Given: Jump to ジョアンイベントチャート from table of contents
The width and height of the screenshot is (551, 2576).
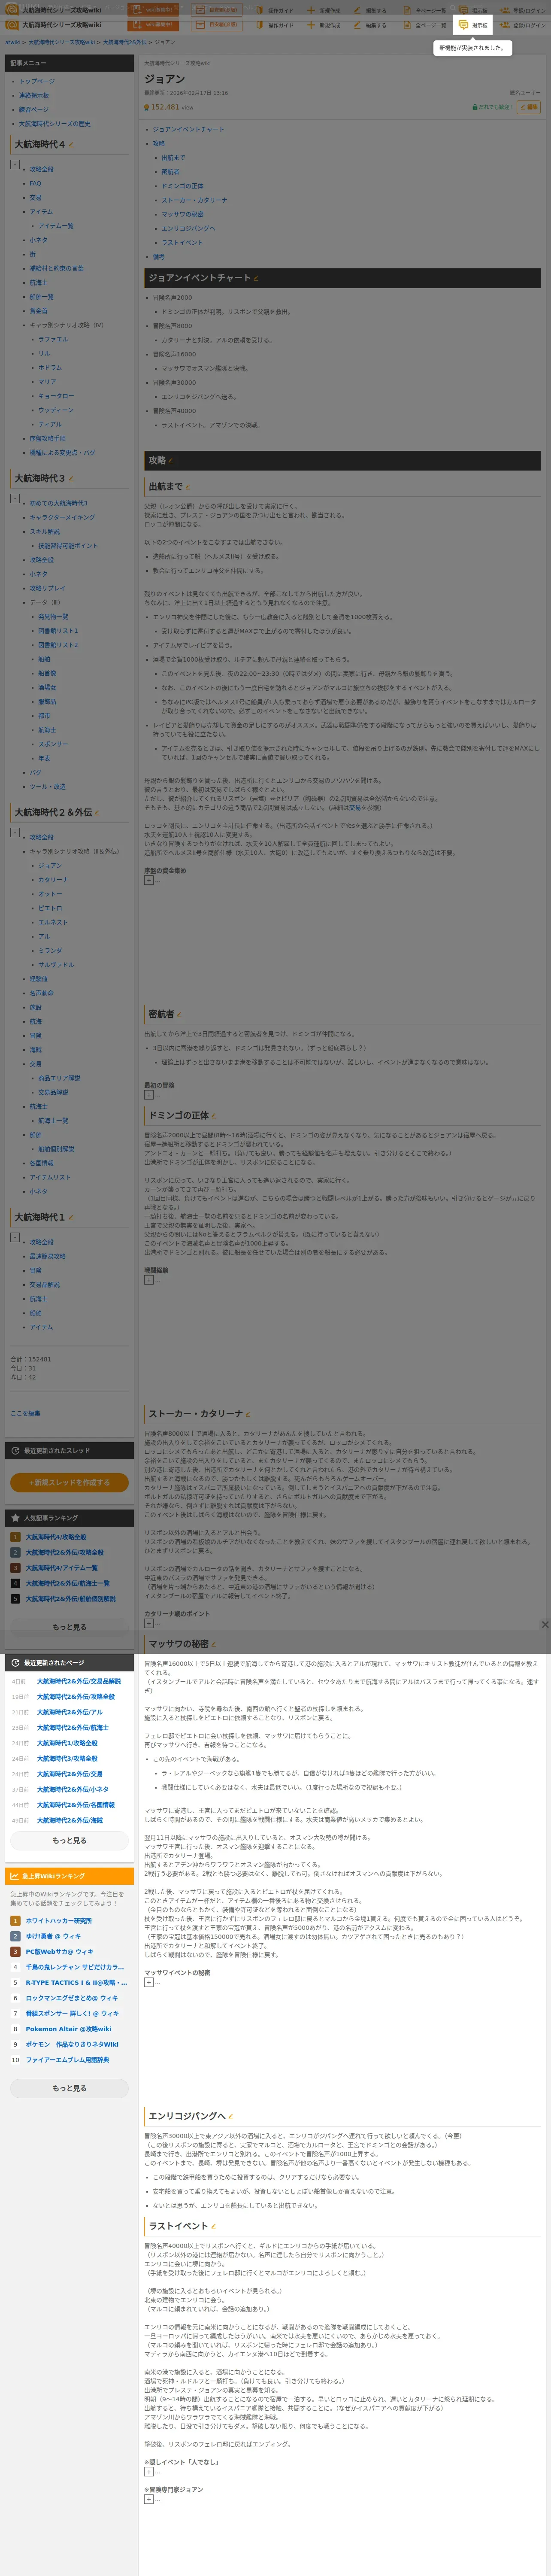Looking at the screenshot, I should click(188, 129).
